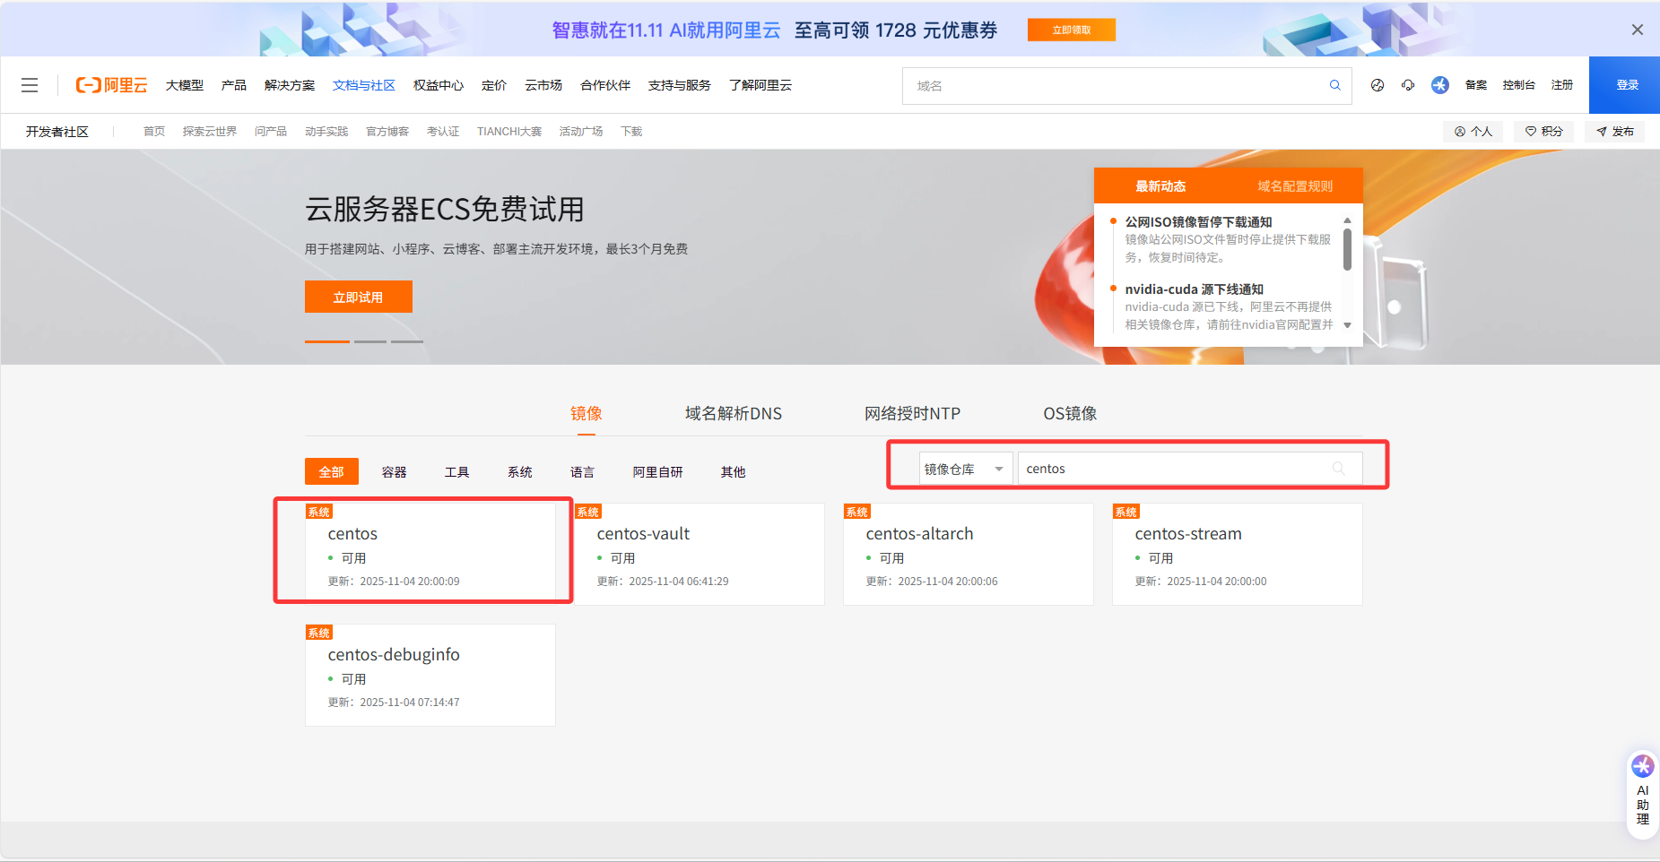Open the 文档与社区 menu

pos(364,85)
